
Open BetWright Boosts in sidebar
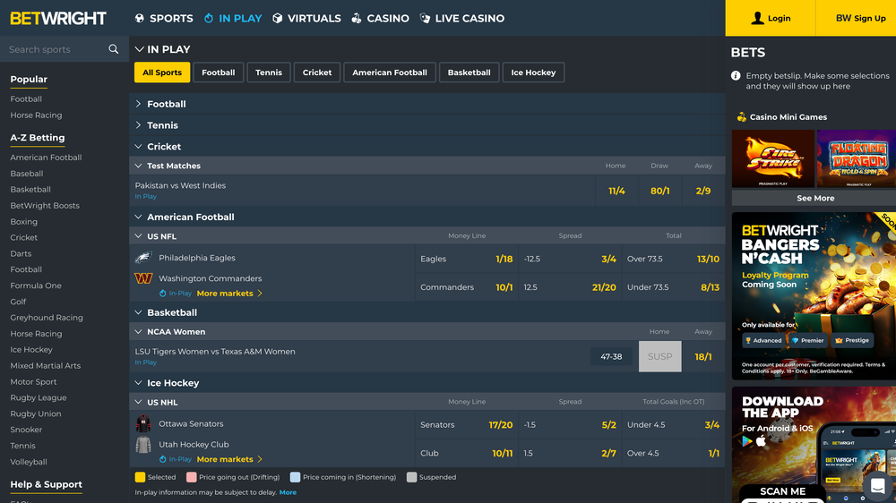point(45,206)
